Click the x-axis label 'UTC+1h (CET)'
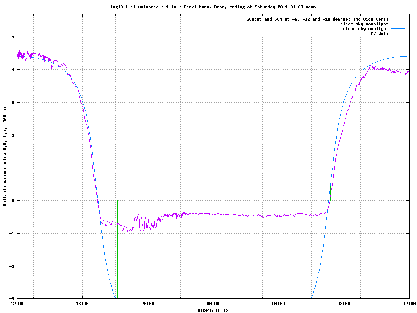This screenshot has height=313, width=417. (x=213, y=310)
